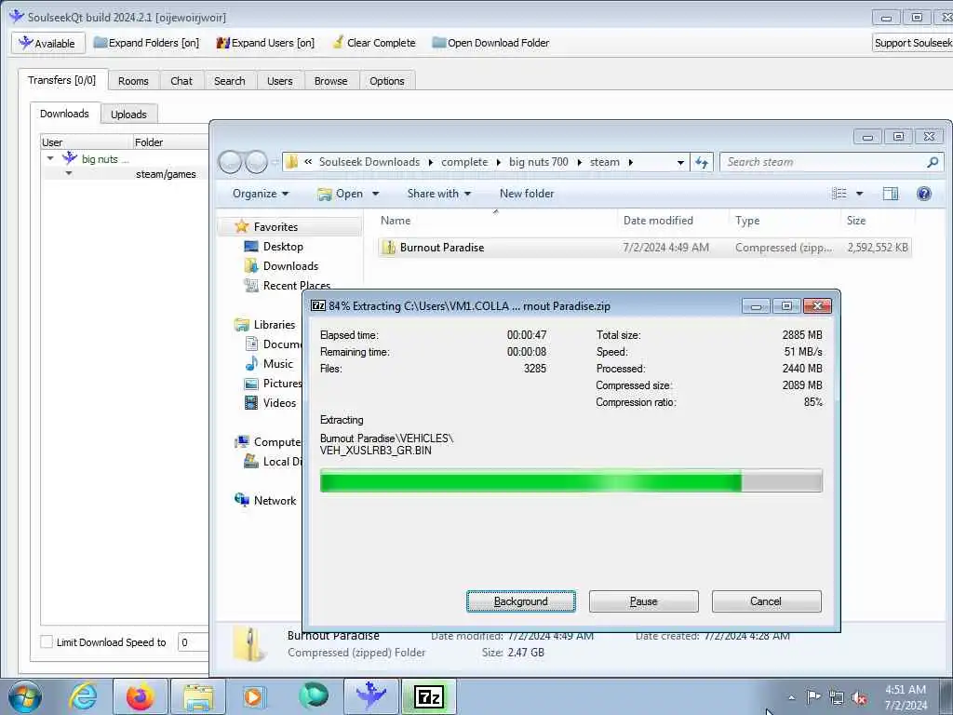Click the 7-Zip taskbar button
The image size is (953, 715).
pyautogui.click(x=429, y=696)
